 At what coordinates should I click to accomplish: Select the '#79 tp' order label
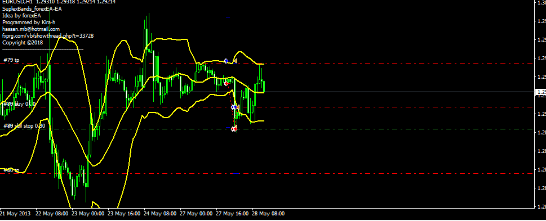pos(11,60)
